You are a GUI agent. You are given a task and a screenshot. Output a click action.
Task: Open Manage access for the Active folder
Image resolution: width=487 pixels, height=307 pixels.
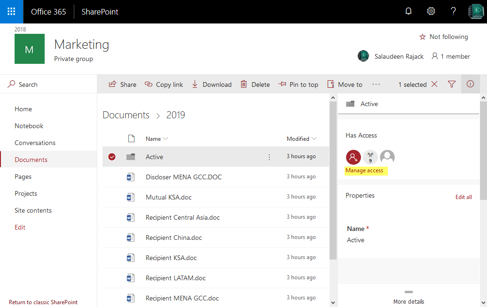coord(366,170)
